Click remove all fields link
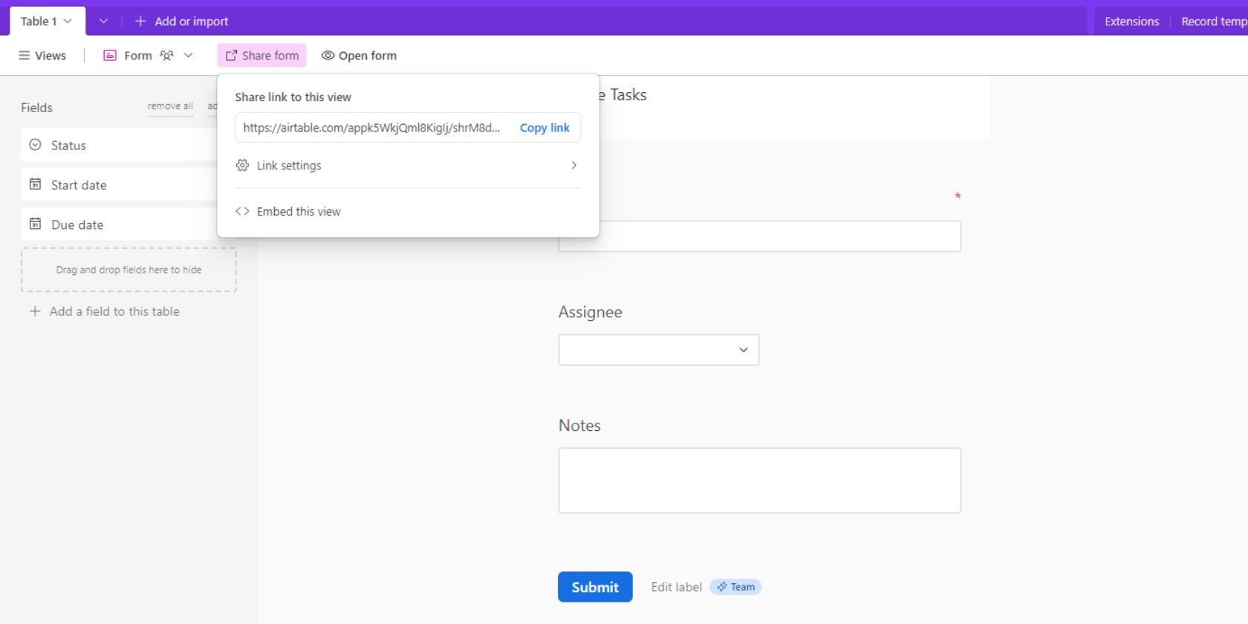 pyautogui.click(x=170, y=106)
